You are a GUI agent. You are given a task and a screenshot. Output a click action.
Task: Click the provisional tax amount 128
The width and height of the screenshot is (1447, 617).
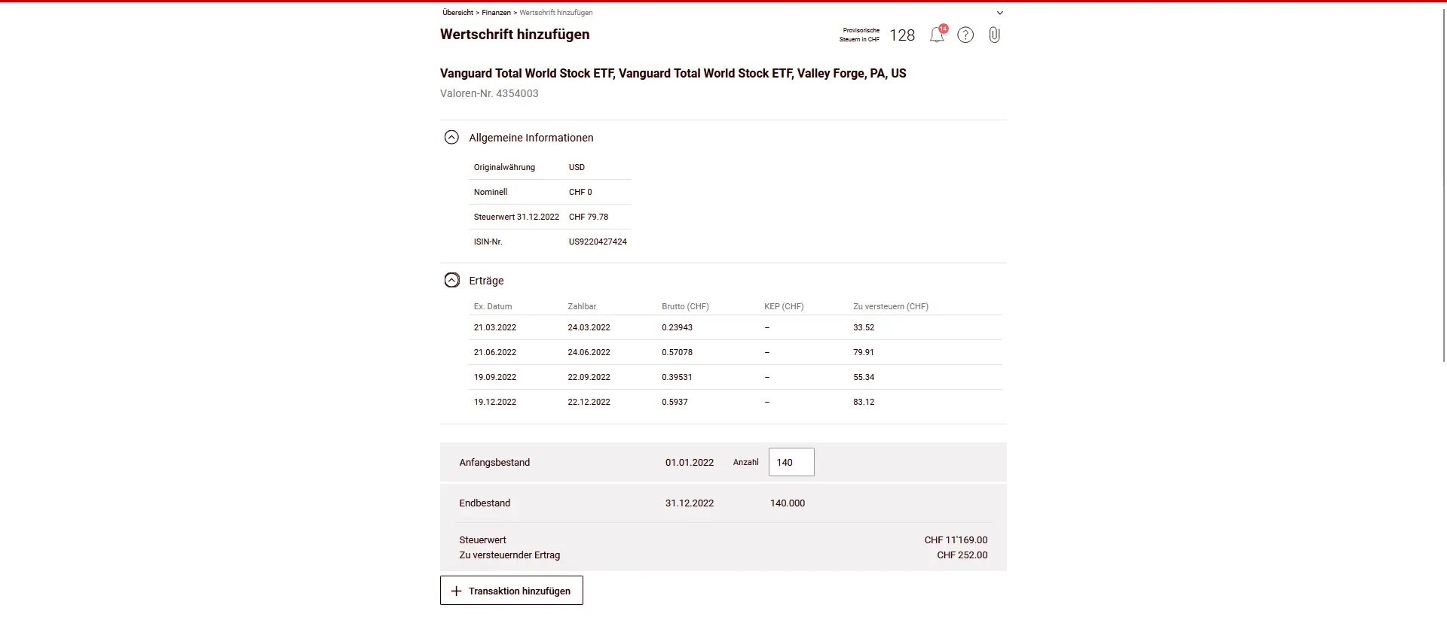901,35
